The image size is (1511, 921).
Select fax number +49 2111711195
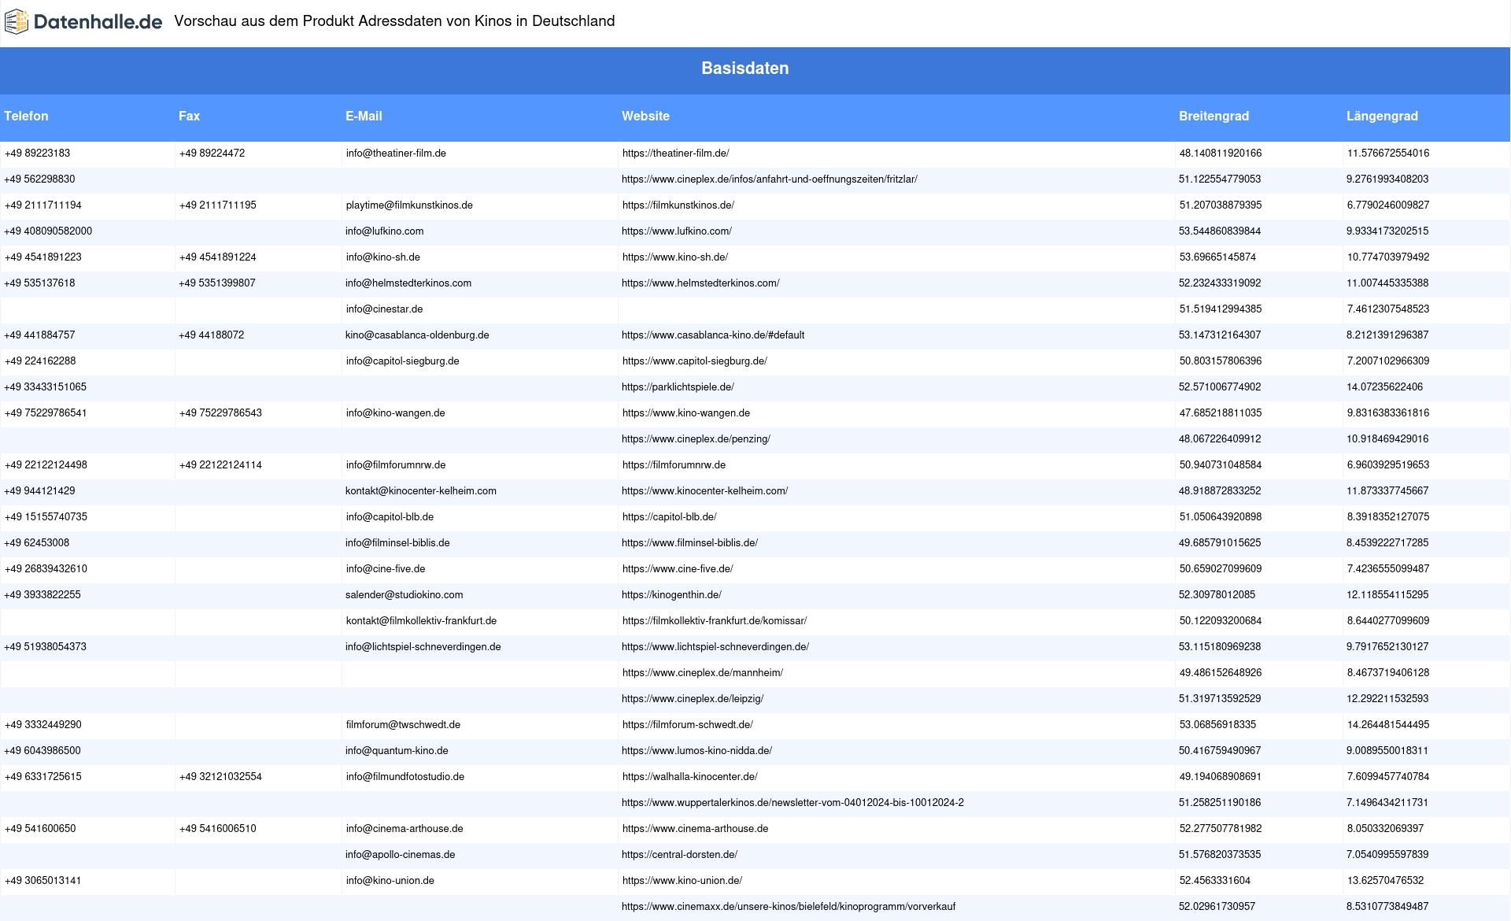[x=217, y=205]
